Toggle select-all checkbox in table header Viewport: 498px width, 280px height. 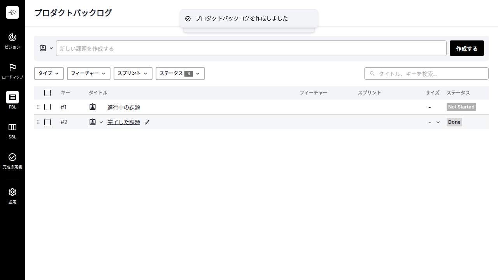click(47, 93)
